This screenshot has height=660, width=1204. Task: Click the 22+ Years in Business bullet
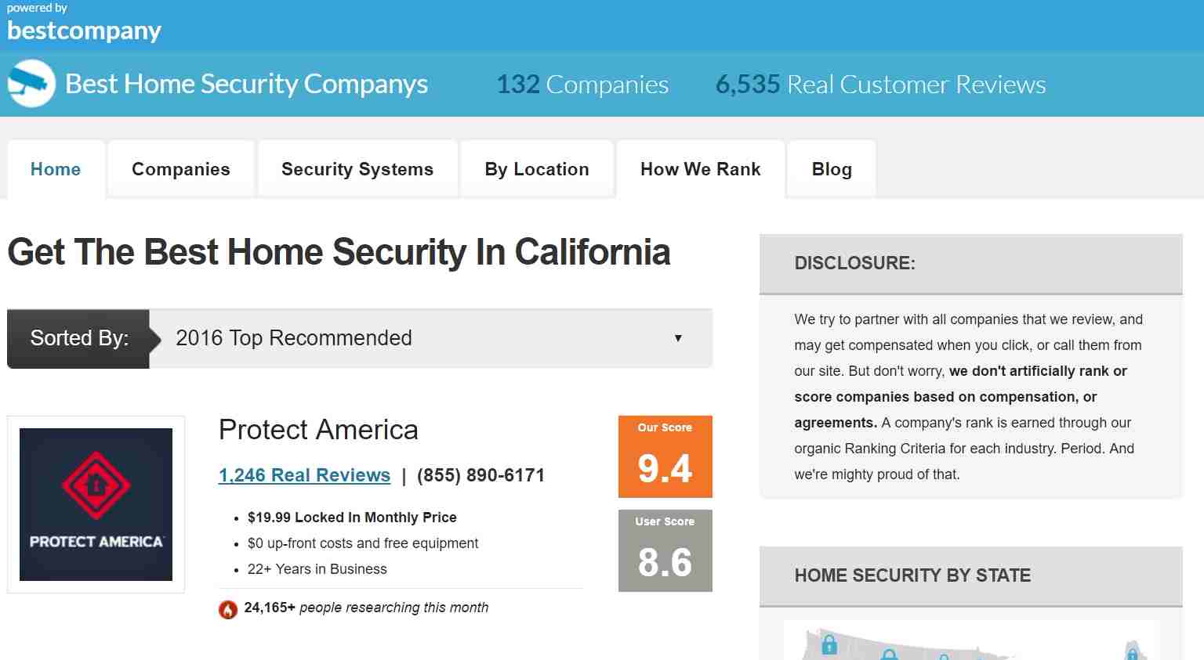point(317,569)
